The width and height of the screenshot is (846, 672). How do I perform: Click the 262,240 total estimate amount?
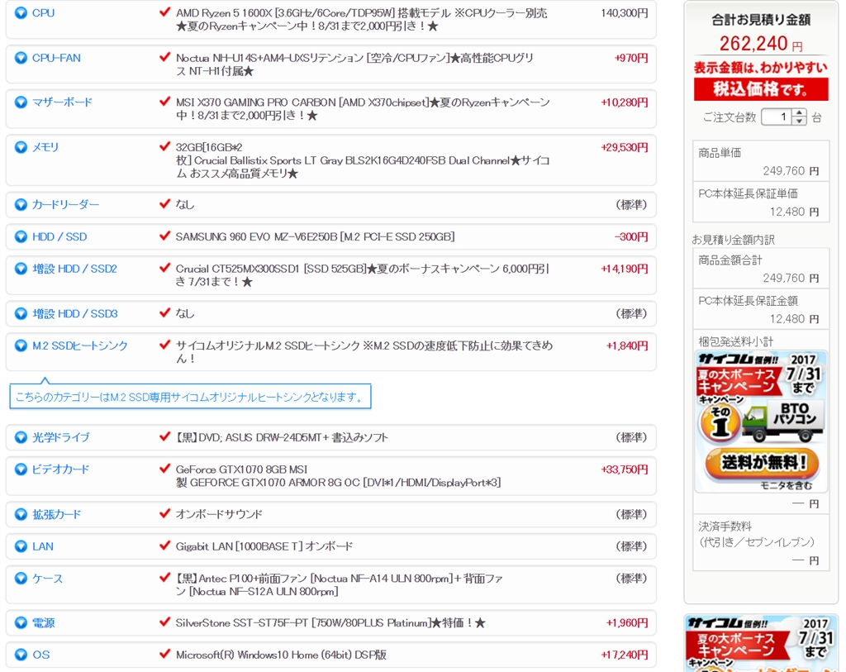tap(753, 43)
